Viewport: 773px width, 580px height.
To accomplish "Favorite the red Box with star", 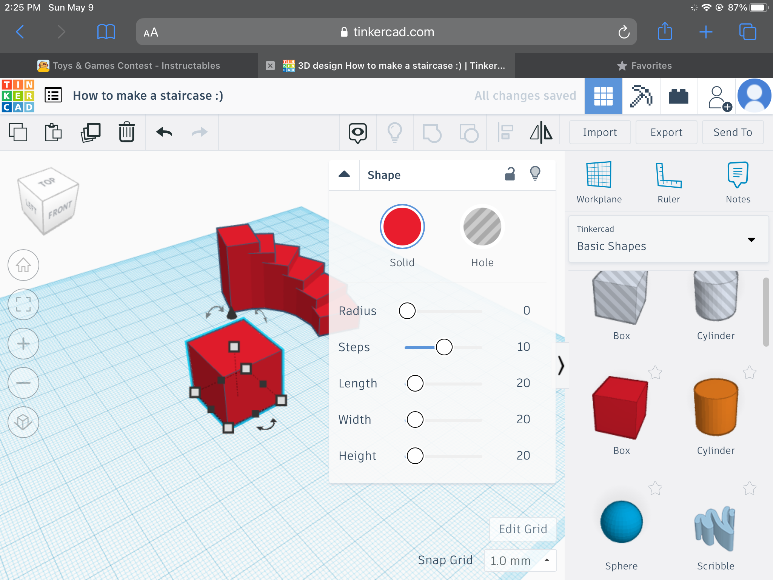I will [655, 373].
